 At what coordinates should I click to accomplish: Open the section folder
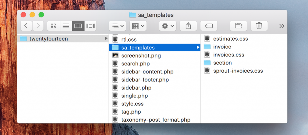pos(244,63)
